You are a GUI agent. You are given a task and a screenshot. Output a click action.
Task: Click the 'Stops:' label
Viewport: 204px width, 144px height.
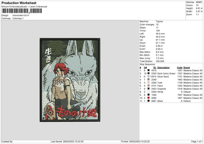pos(143,28)
